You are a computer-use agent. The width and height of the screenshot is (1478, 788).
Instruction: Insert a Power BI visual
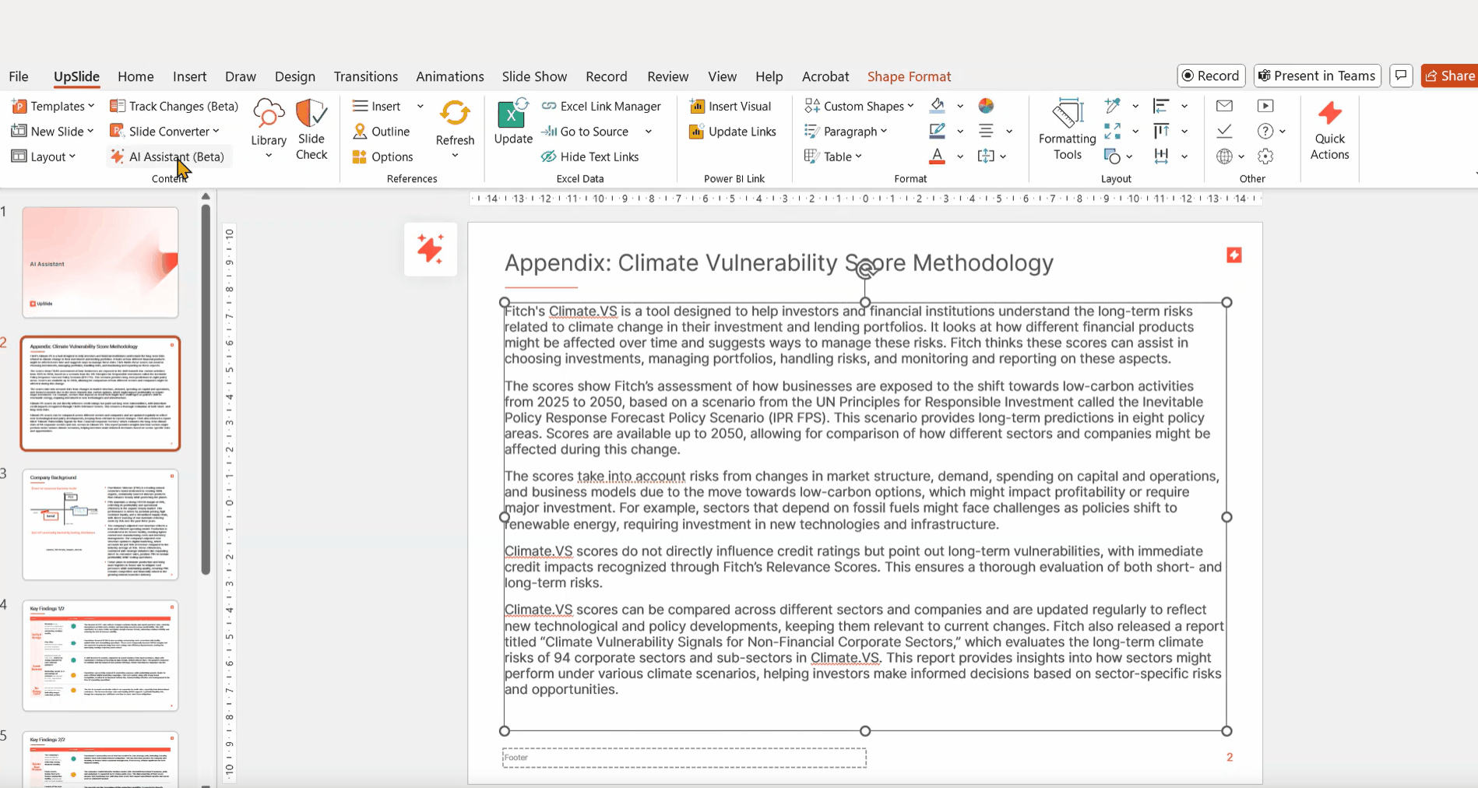pos(730,106)
